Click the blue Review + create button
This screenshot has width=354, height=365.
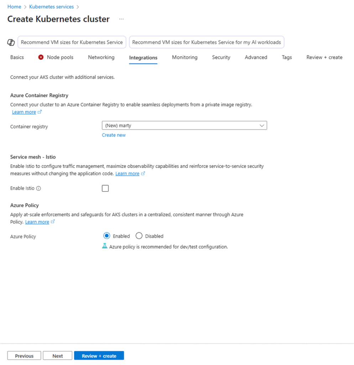[99, 356]
